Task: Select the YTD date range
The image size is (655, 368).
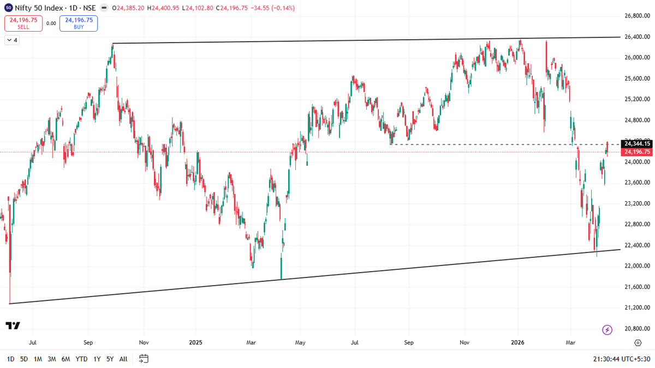Action: pyautogui.click(x=81, y=359)
